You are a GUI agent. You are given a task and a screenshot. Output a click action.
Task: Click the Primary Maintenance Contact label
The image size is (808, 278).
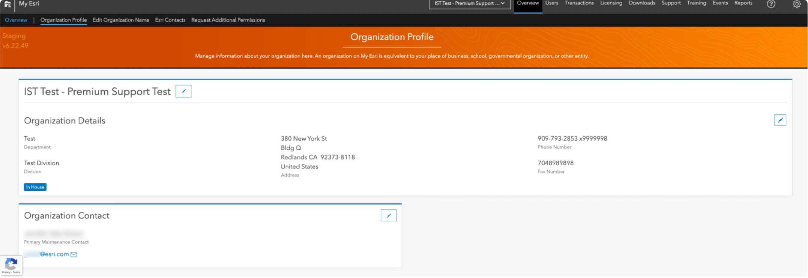tap(56, 242)
